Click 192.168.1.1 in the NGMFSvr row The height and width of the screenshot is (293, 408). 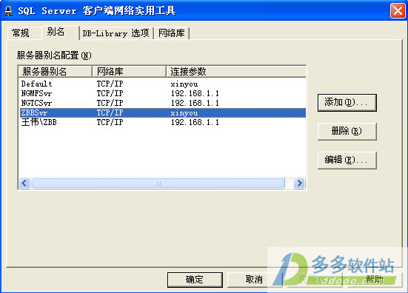pyautogui.click(x=195, y=93)
